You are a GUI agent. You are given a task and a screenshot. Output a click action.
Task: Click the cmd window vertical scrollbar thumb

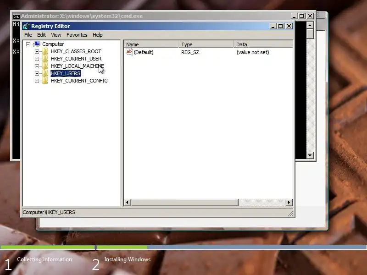pos(310,33)
